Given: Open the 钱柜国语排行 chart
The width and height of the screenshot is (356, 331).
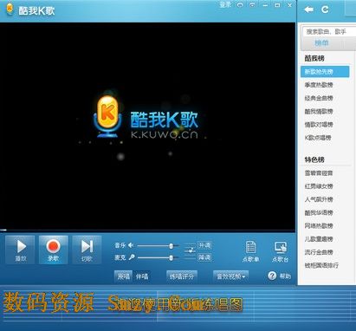Looking at the screenshot, I should (321, 265).
